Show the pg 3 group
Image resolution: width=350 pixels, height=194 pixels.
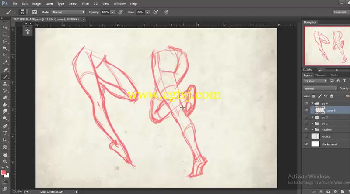(x=306, y=117)
